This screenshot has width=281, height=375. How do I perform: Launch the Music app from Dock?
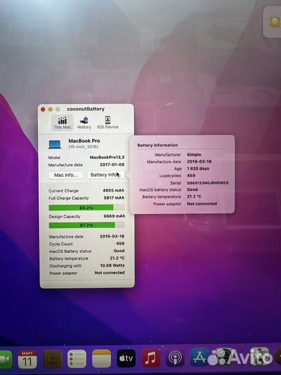click(151, 358)
